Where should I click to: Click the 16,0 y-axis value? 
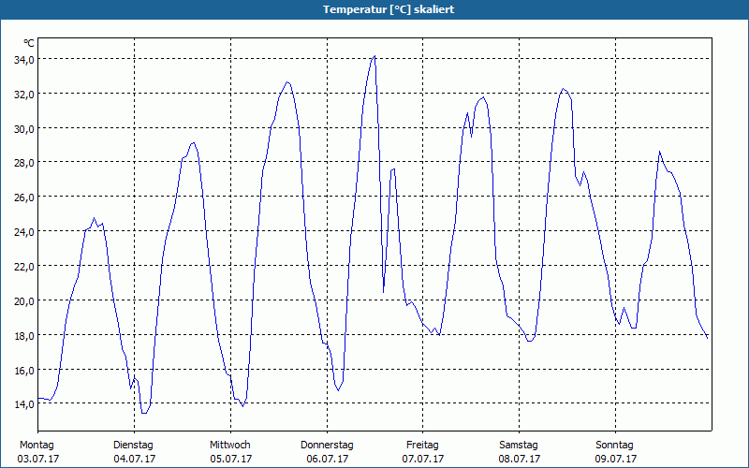[x=24, y=370]
